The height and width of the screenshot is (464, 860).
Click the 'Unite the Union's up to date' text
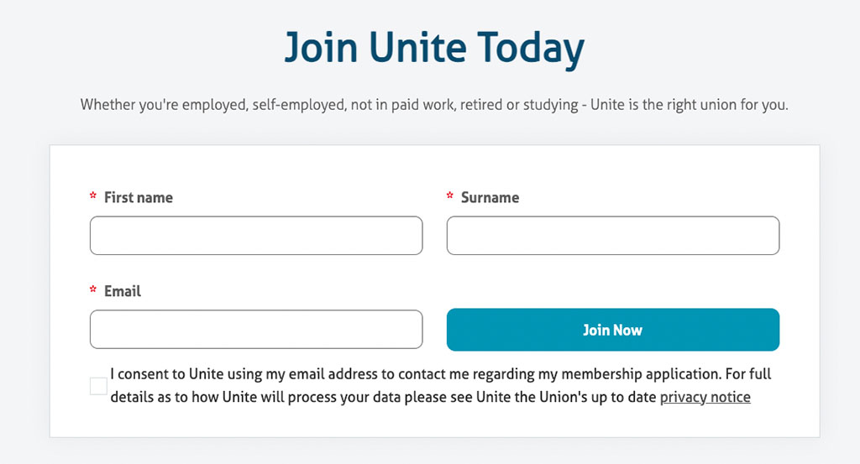click(x=566, y=397)
